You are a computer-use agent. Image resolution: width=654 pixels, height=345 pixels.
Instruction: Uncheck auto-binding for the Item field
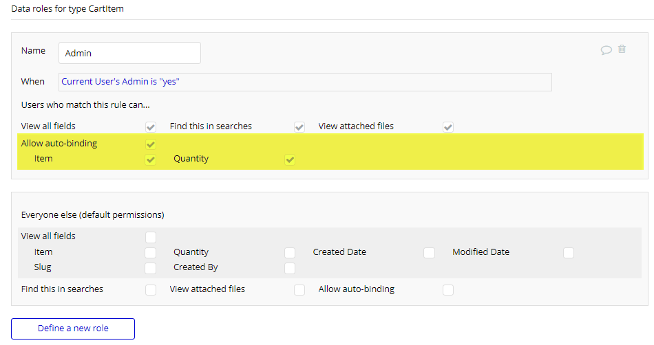point(151,159)
